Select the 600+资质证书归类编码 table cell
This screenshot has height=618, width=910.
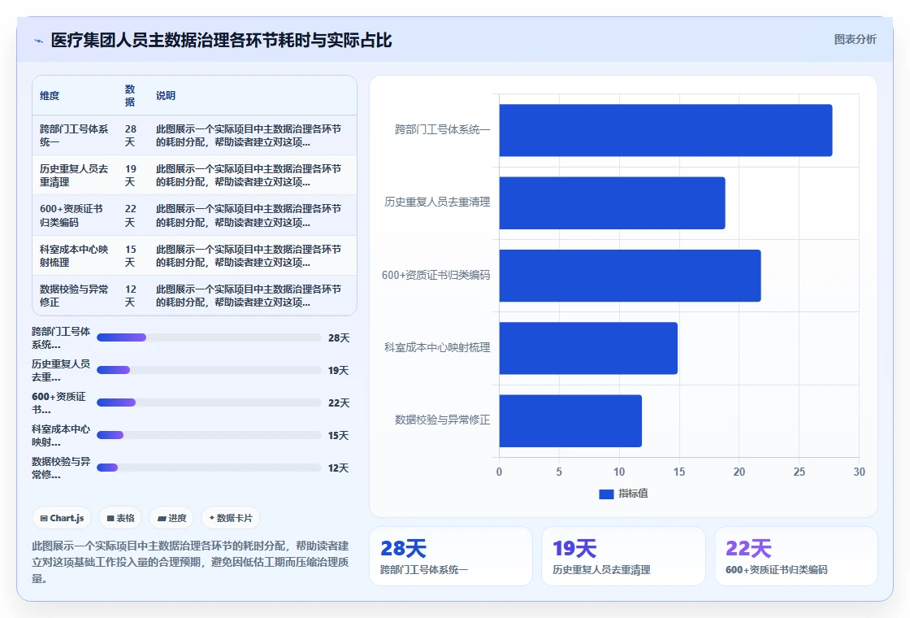point(74,215)
